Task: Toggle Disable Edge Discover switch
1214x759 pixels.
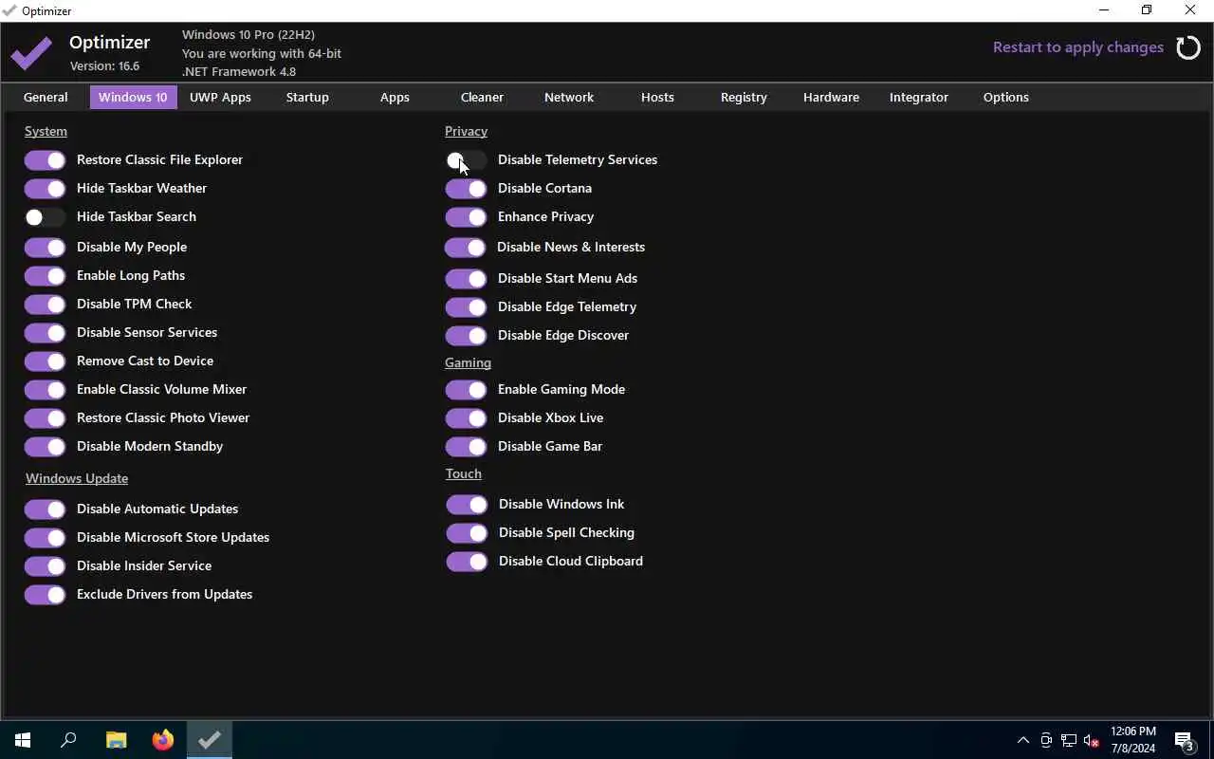Action: pyautogui.click(x=466, y=336)
